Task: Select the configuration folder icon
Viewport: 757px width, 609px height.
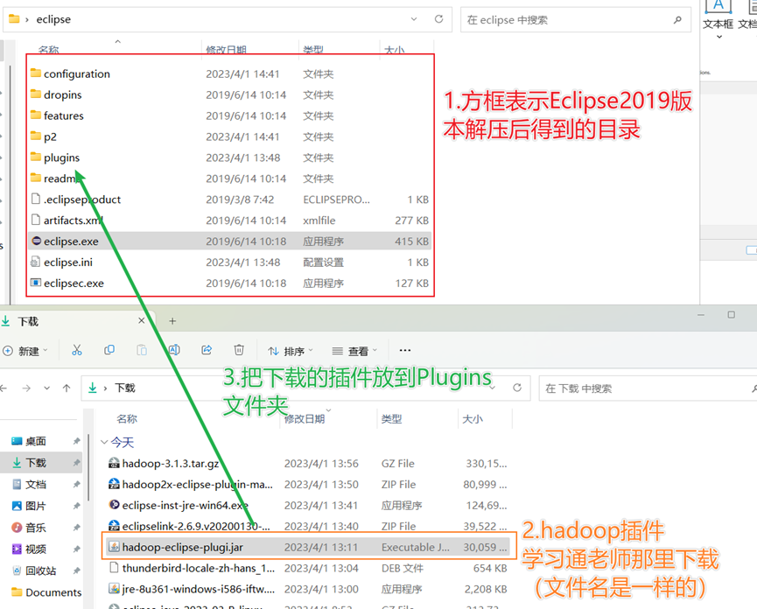Action: [36, 73]
